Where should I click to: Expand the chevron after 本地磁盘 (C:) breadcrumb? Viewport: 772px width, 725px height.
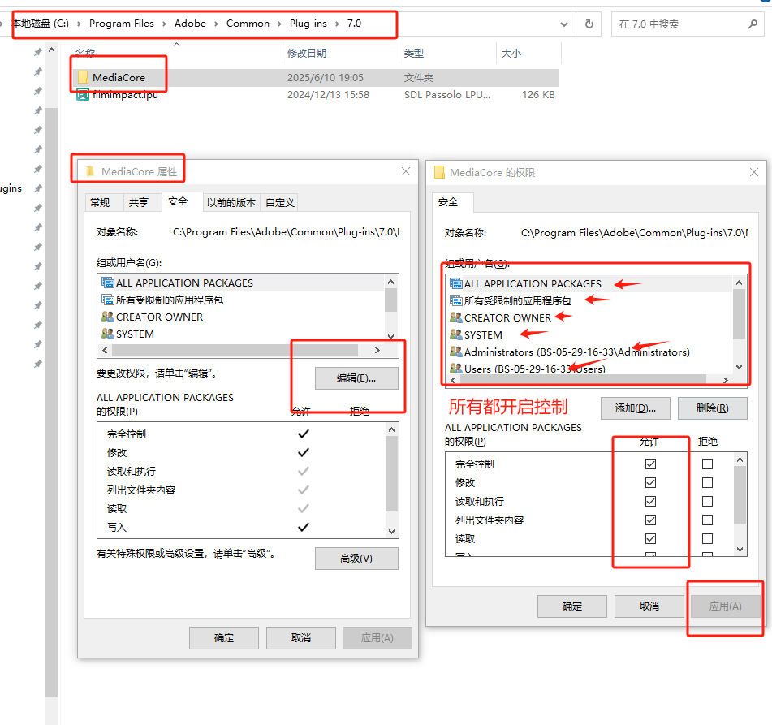[x=79, y=24]
